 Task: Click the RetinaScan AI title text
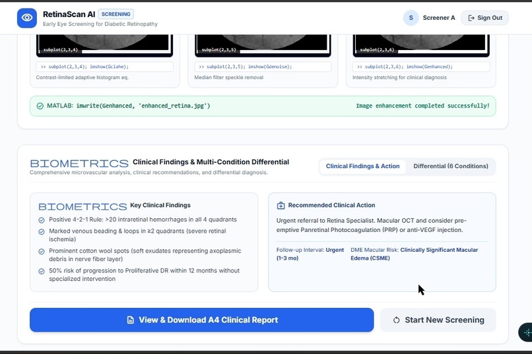tap(69, 15)
